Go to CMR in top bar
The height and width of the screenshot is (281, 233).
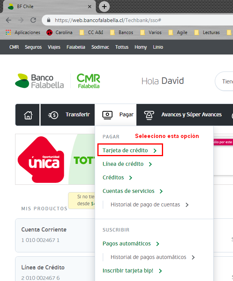click(14, 47)
